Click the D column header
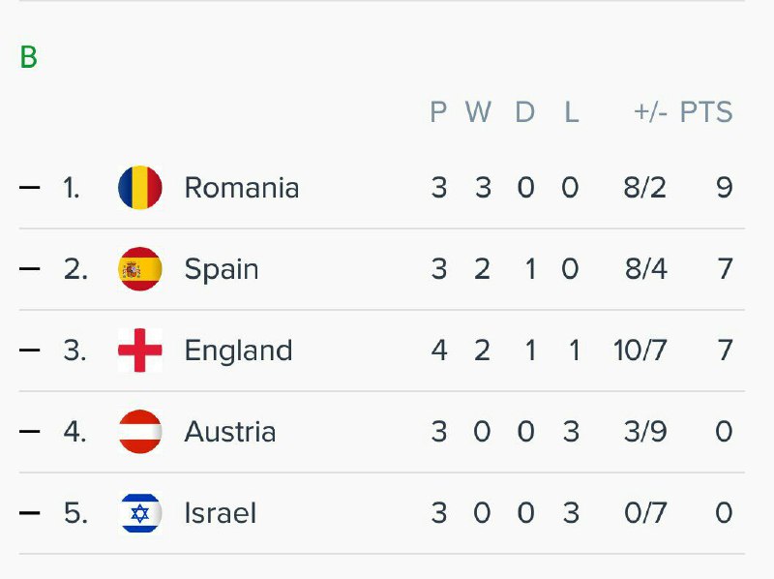 [x=524, y=112]
